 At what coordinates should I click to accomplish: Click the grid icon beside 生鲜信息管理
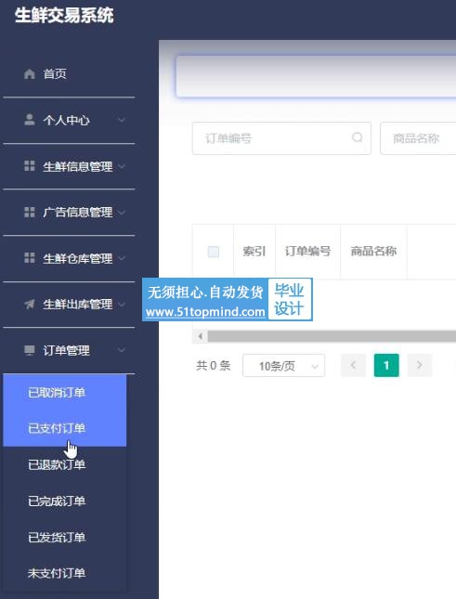30,166
